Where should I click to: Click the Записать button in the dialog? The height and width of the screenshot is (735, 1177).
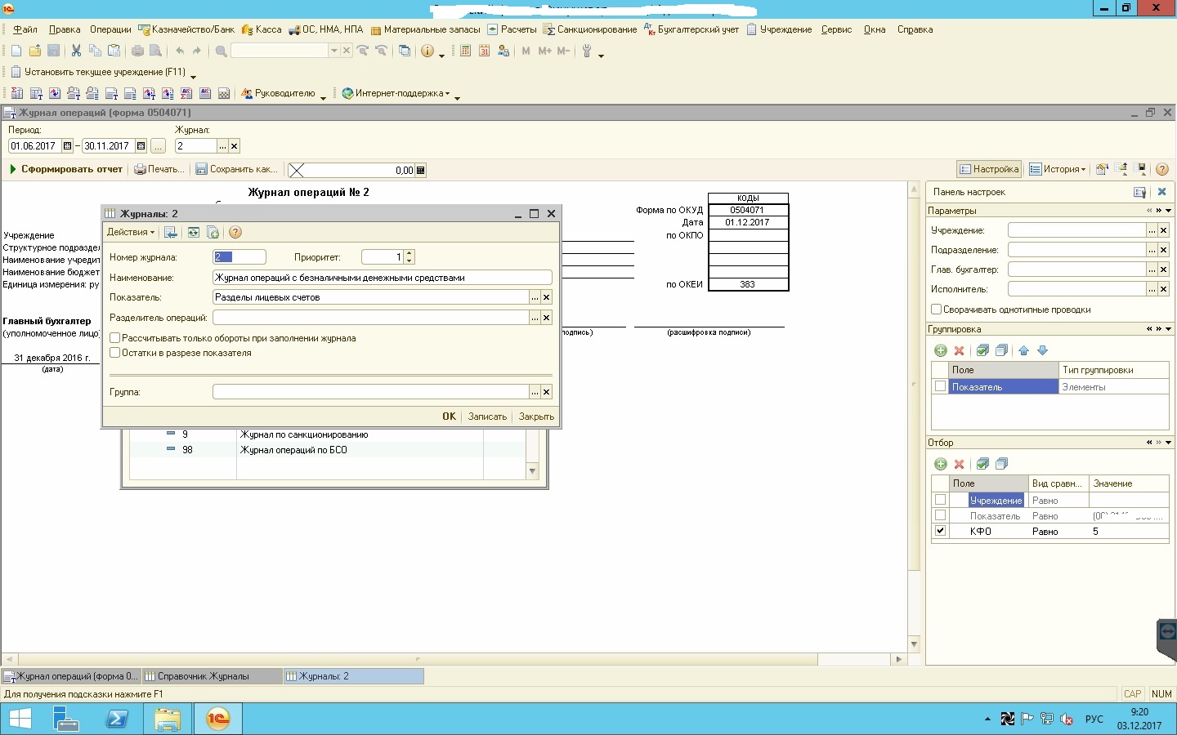pyautogui.click(x=487, y=416)
